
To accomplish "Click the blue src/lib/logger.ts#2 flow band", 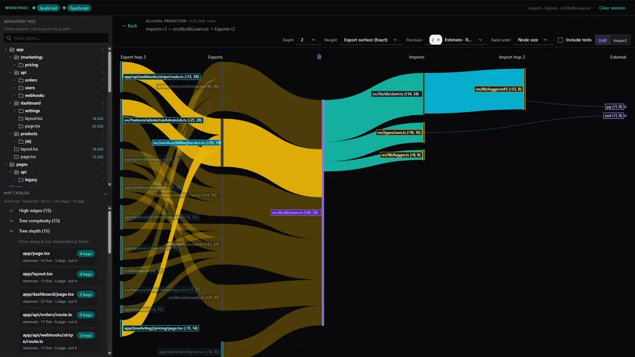I will click(474, 91).
